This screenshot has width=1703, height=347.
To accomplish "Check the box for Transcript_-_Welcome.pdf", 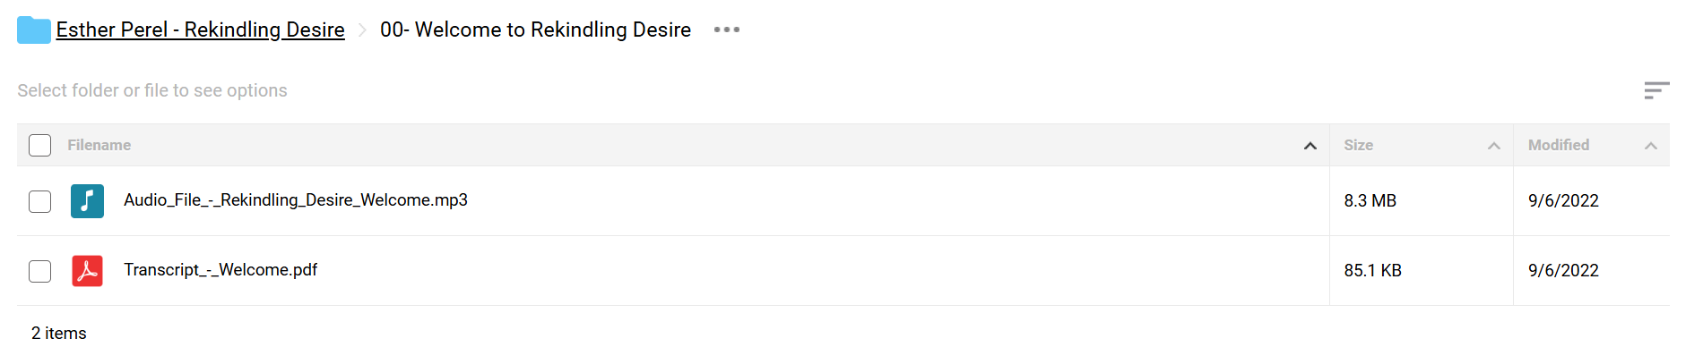I will 39,271.
